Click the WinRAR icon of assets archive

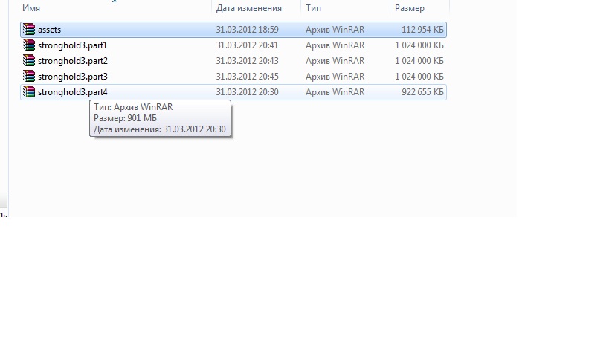(29, 30)
